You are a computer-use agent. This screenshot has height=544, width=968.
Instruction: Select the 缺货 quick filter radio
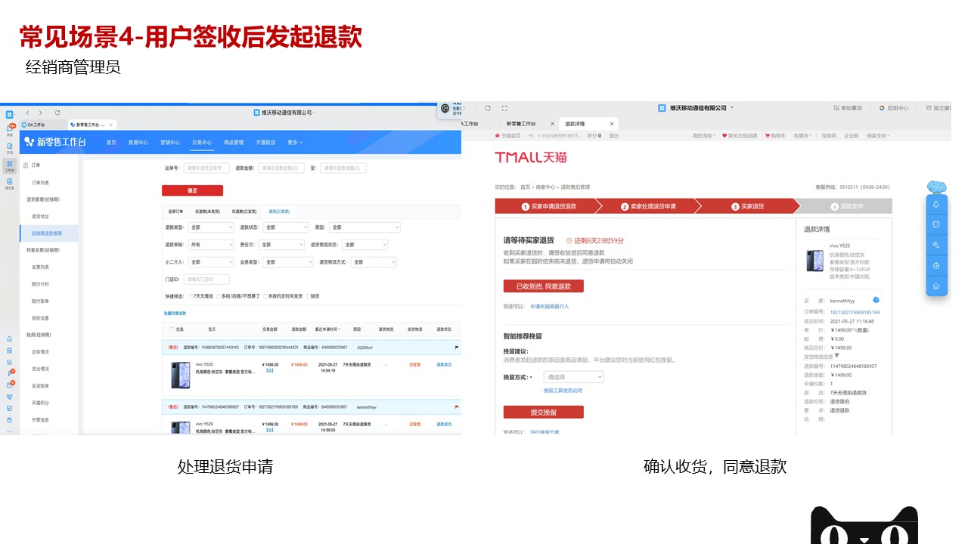tap(307, 296)
